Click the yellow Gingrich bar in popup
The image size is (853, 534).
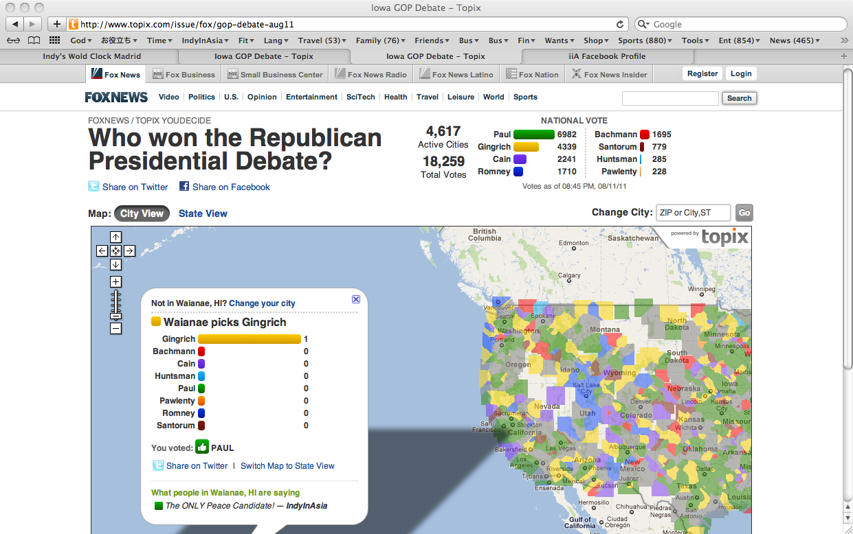coord(250,339)
